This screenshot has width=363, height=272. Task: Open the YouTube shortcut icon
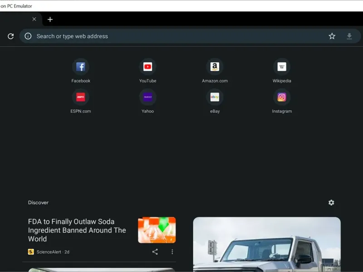coord(148,67)
